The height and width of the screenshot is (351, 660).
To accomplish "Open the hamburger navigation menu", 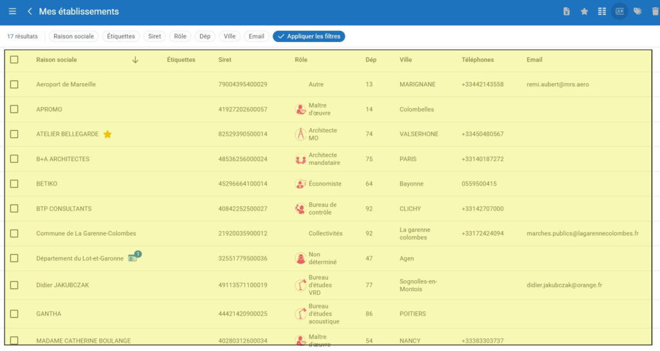I will tap(12, 12).
